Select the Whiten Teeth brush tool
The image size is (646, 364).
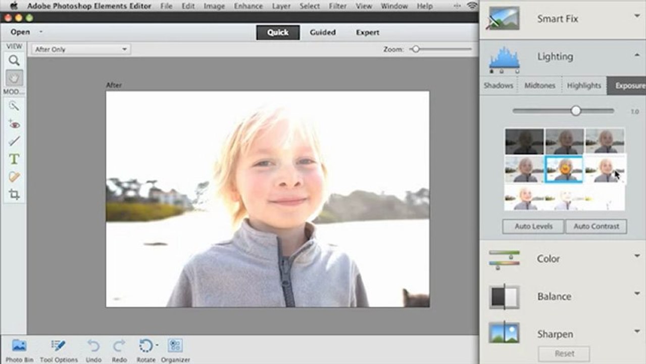point(14,141)
